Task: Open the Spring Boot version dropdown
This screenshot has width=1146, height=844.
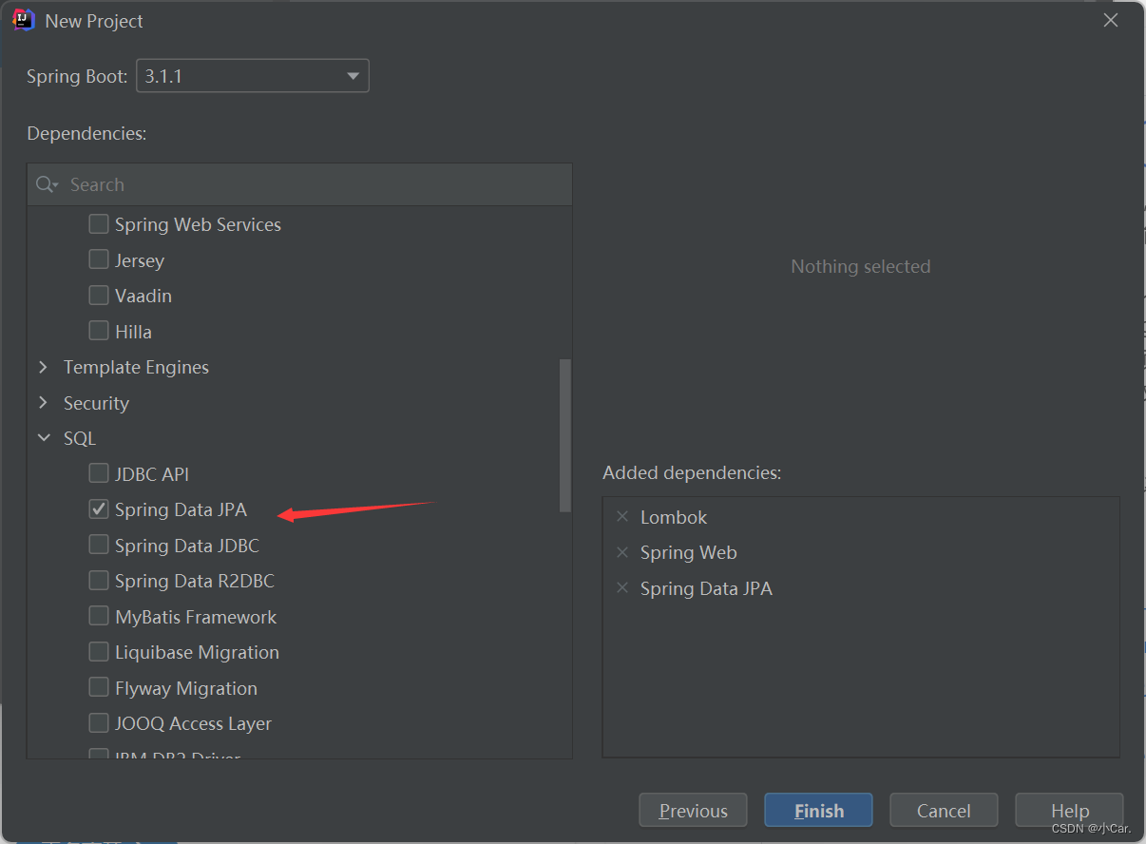Action: (x=253, y=76)
